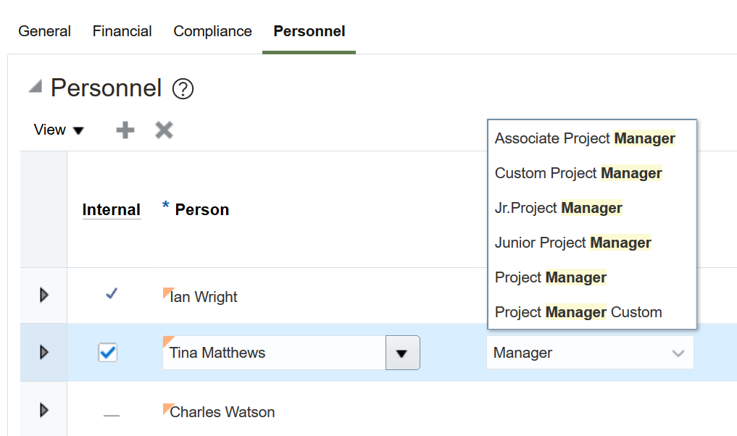The image size is (737, 436).
Task: Expand the Charles Watson row details
Action: click(x=43, y=411)
